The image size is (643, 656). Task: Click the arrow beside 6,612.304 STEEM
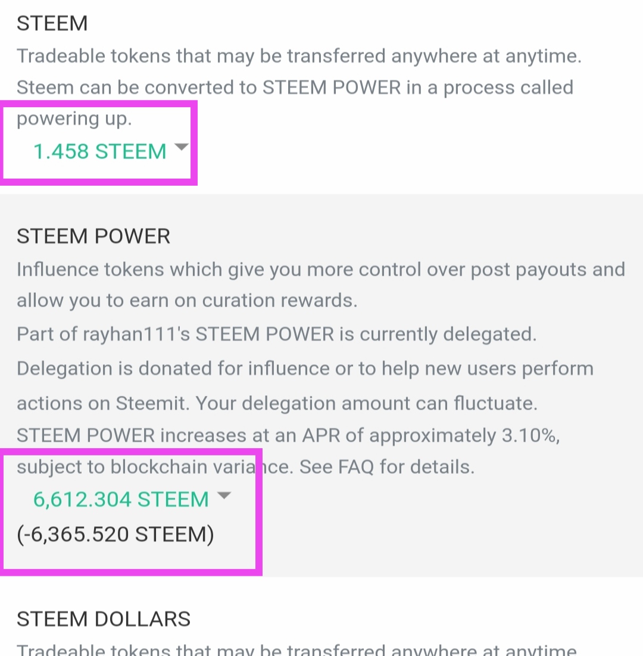223,495
